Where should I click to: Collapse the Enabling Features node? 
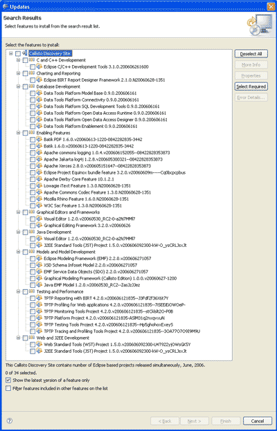(18, 133)
